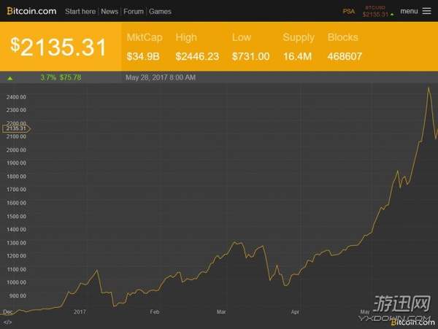Click the MktCap $34.9B stat
This screenshot has height=329, width=438.
tap(144, 47)
